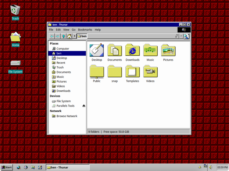Select the Pictures folder
This screenshot has height=171, width=229.
point(168,50)
